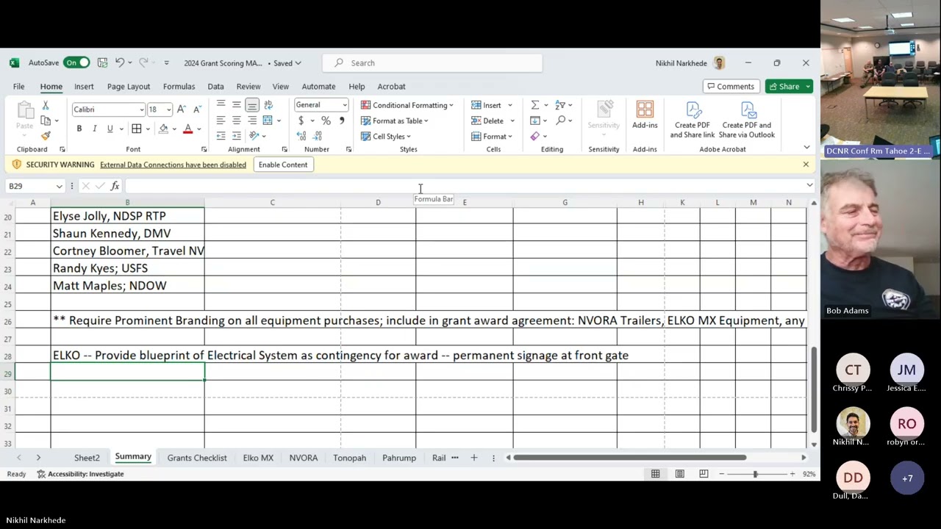The width and height of the screenshot is (941, 529).
Task: Click the Format Painter brush icon
Action: click(46, 136)
